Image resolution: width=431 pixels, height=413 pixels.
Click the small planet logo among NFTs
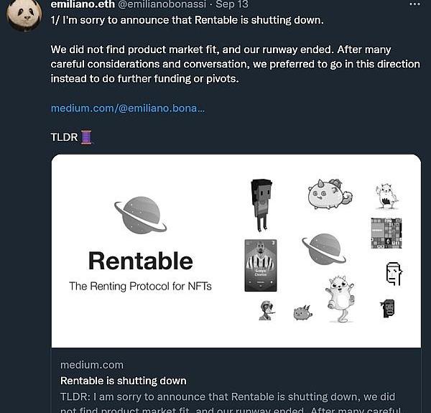[x=323, y=248]
